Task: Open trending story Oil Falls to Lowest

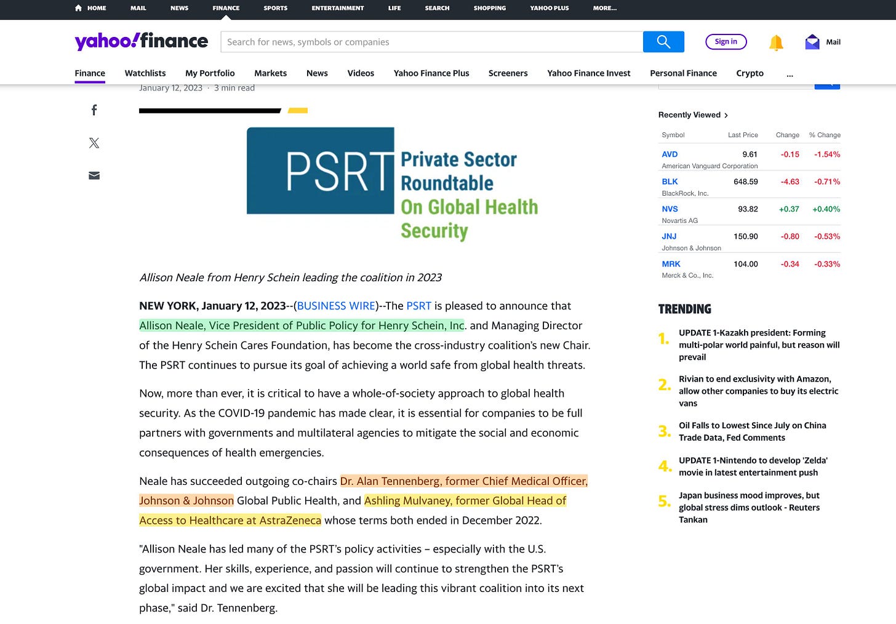Action: pos(753,431)
